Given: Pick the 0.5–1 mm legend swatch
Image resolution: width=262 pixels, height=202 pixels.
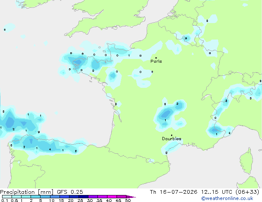Looking at the screenshot, I should 17,197.
